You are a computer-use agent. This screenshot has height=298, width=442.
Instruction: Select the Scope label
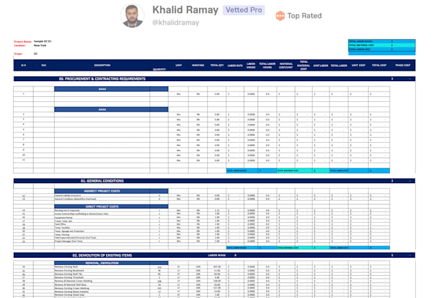click(18, 54)
